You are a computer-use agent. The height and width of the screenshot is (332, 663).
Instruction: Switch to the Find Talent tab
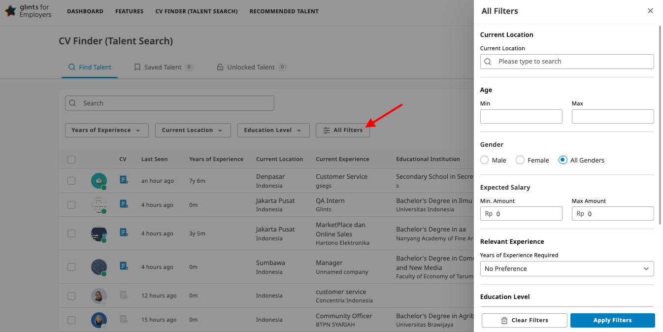(x=89, y=66)
